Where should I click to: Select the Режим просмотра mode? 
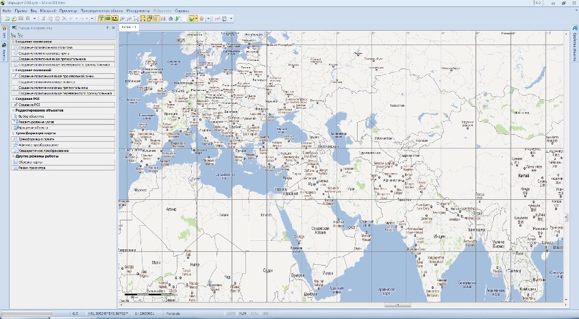[x=63, y=168]
